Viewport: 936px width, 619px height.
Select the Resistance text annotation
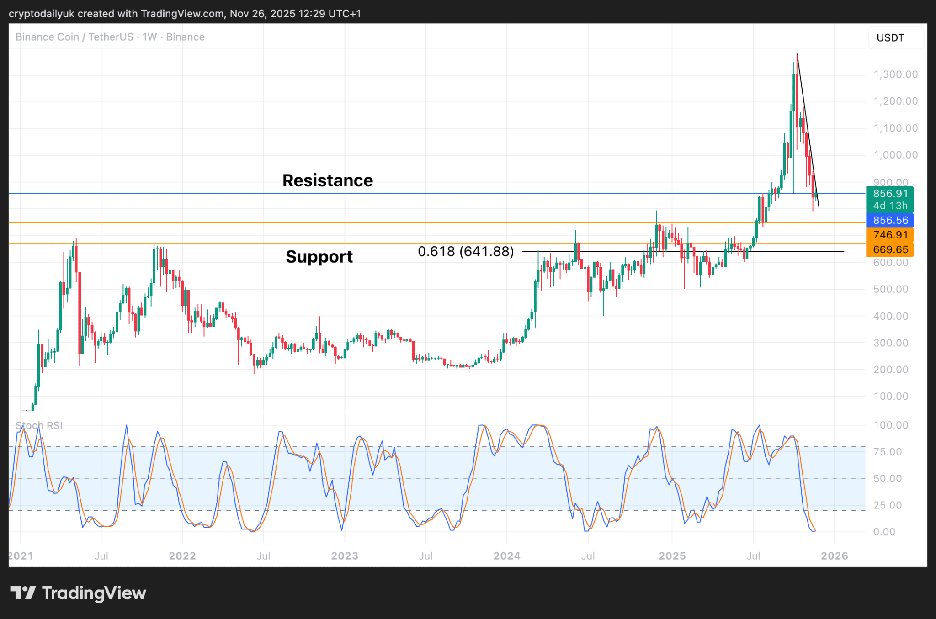[327, 180]
